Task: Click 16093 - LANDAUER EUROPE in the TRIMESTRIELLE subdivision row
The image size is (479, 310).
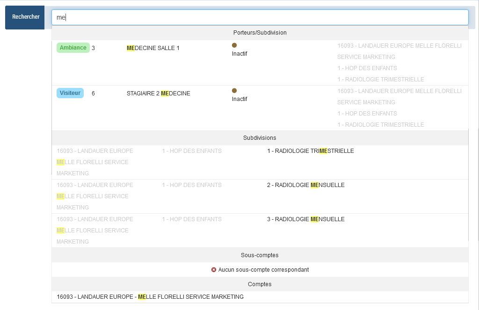Action: (94, 151)
